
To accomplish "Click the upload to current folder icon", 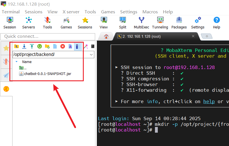I will click(x=32, y=46).
